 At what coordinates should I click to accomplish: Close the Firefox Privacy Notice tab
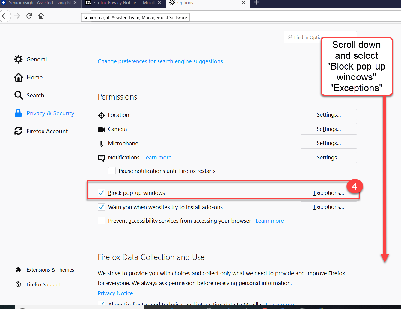pos(159,3)
